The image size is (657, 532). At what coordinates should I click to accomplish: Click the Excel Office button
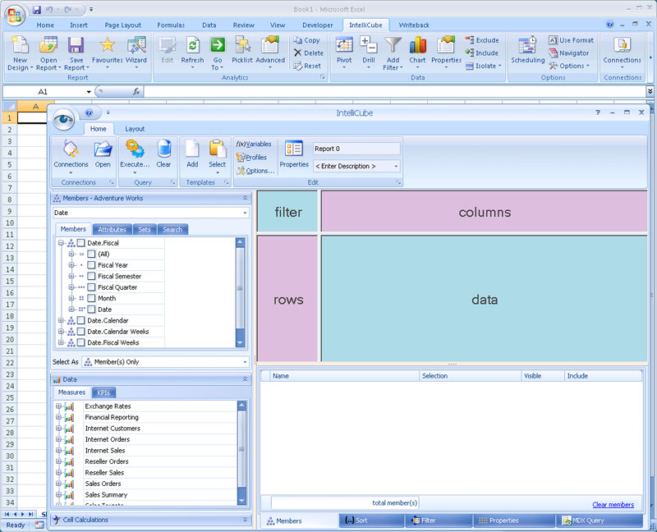click(15, 15)
